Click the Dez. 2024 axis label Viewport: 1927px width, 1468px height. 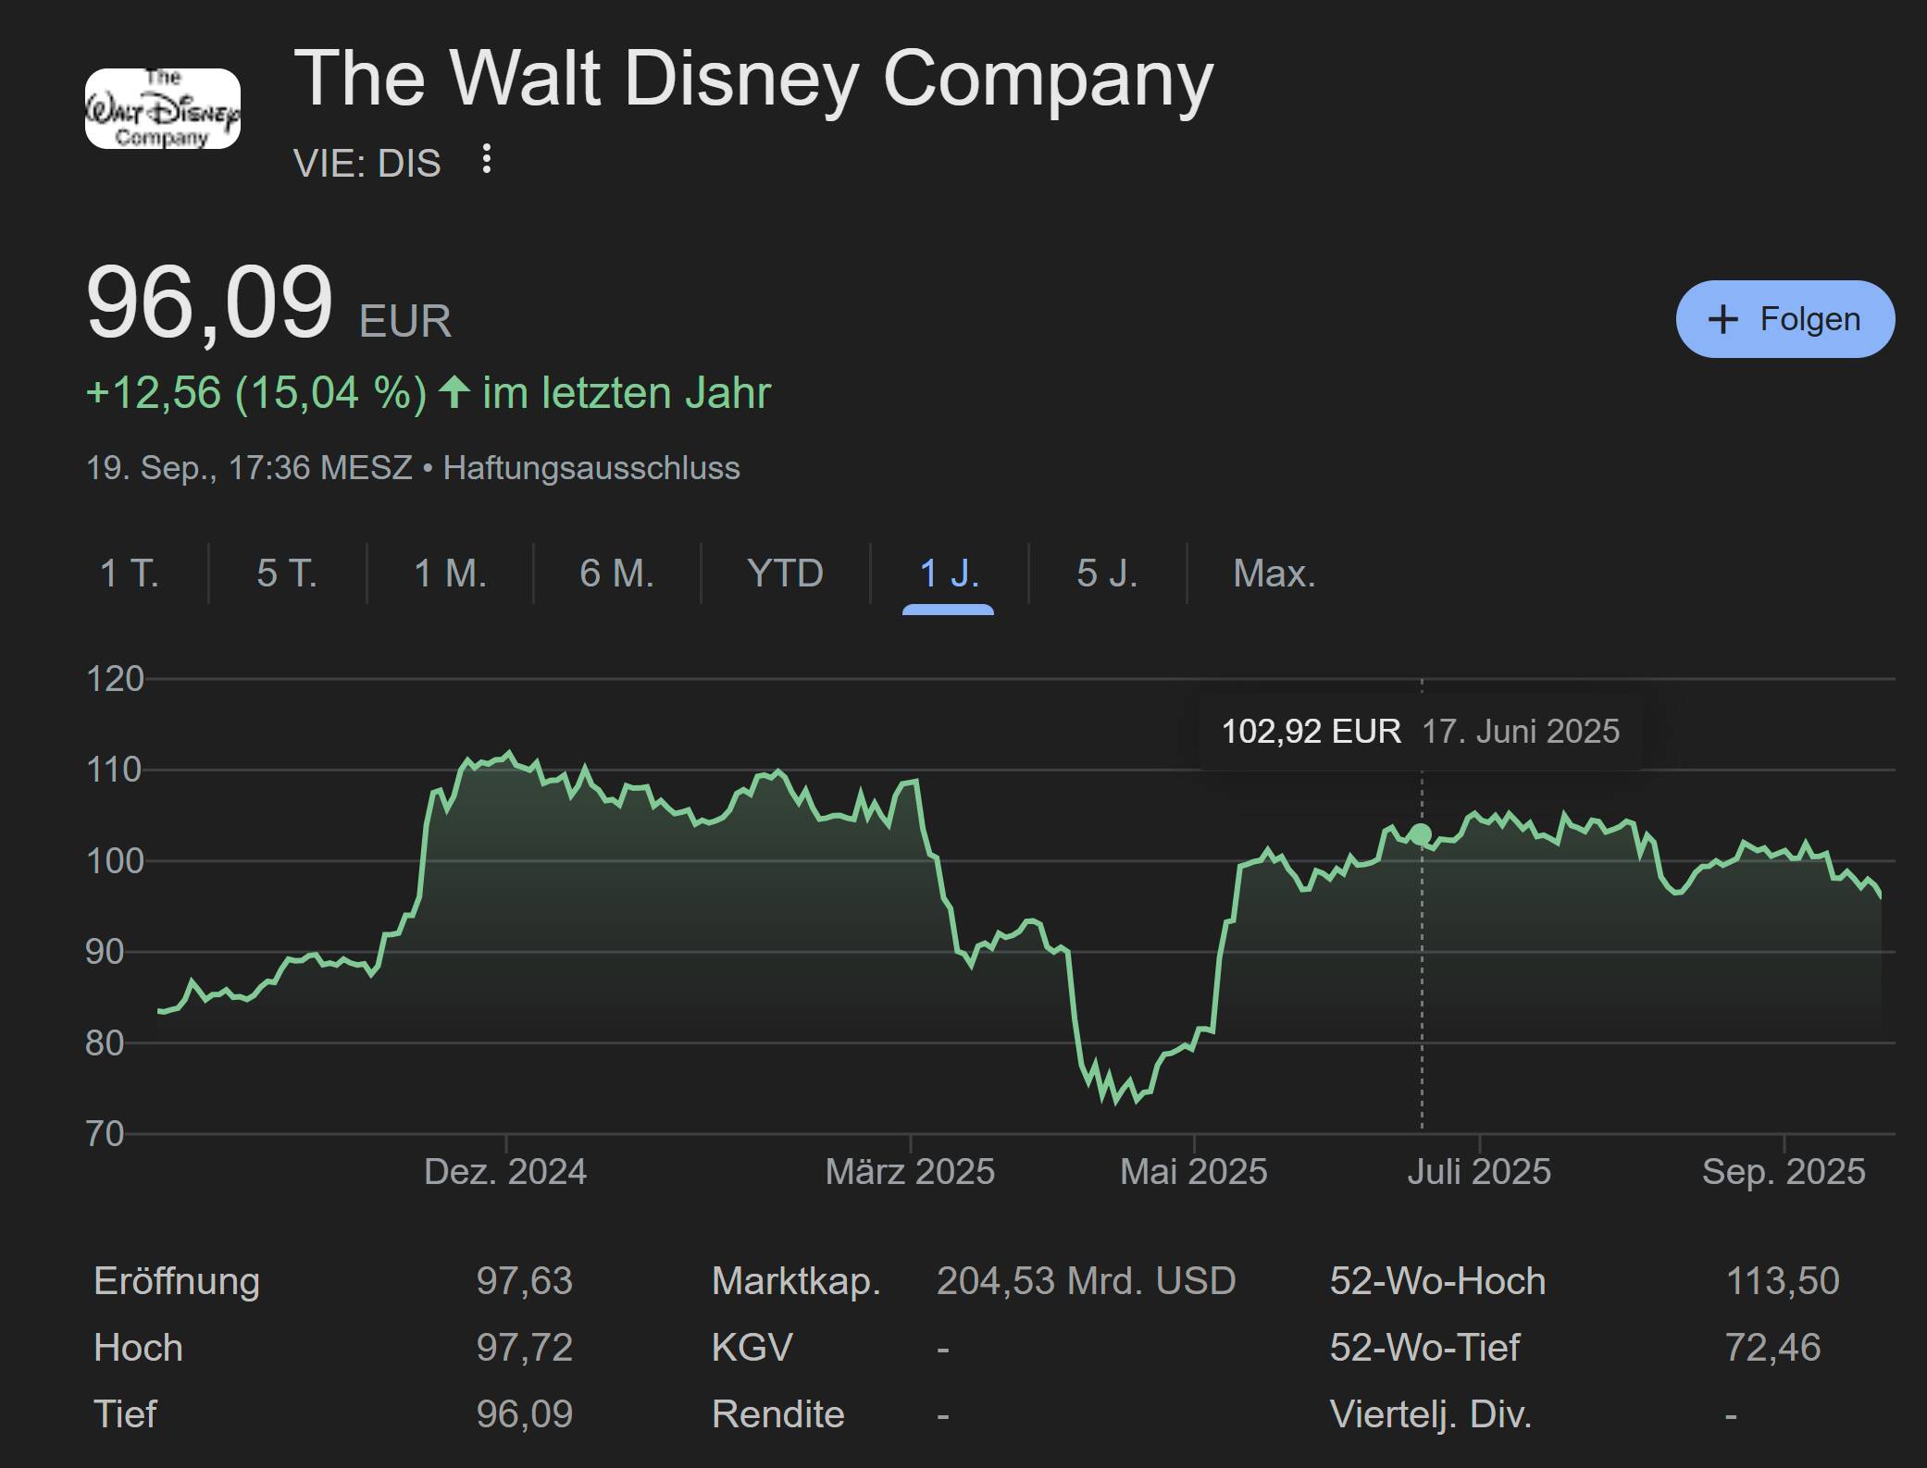click(505, 1172)
